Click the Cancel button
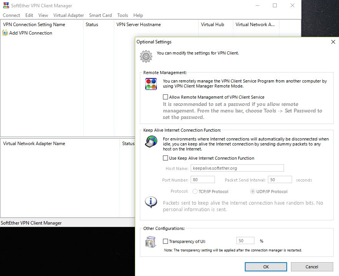 [312, 267]
